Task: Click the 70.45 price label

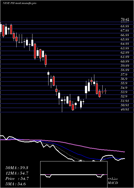Action: click(125, 19)
